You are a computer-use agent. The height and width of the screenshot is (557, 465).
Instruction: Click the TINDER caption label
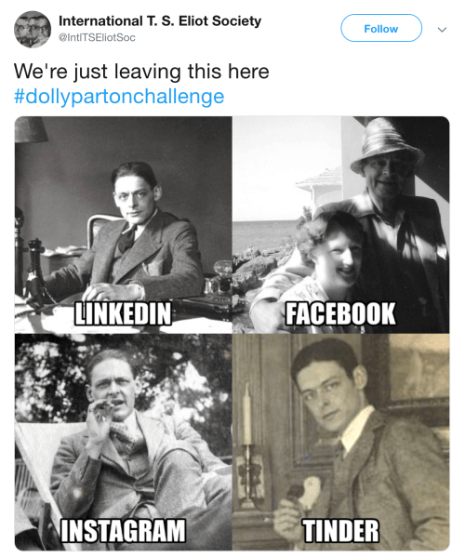pyautogui.click(x=340, y=530)
